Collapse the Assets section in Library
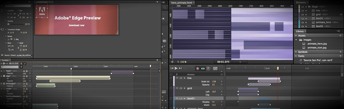The width and height of the screenshot is (344, 109). 296,35
